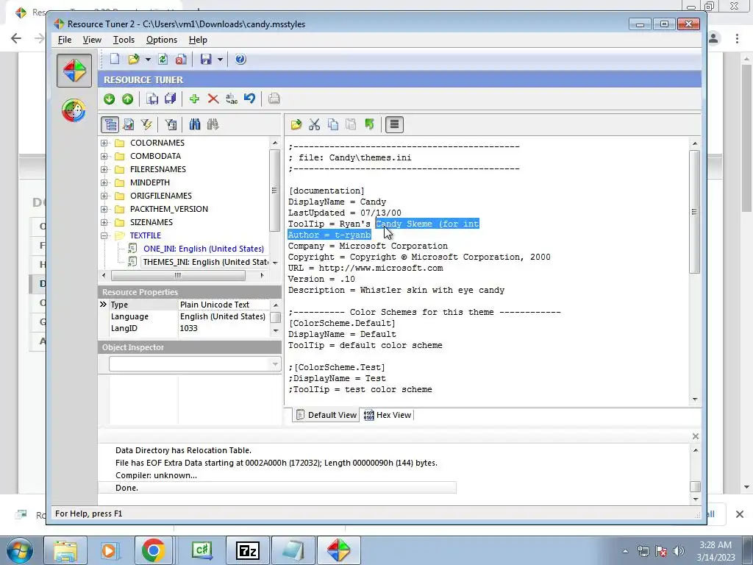Click the blue binoculars Find icon
The image size is (753, 565).
(x=194, y=124)
